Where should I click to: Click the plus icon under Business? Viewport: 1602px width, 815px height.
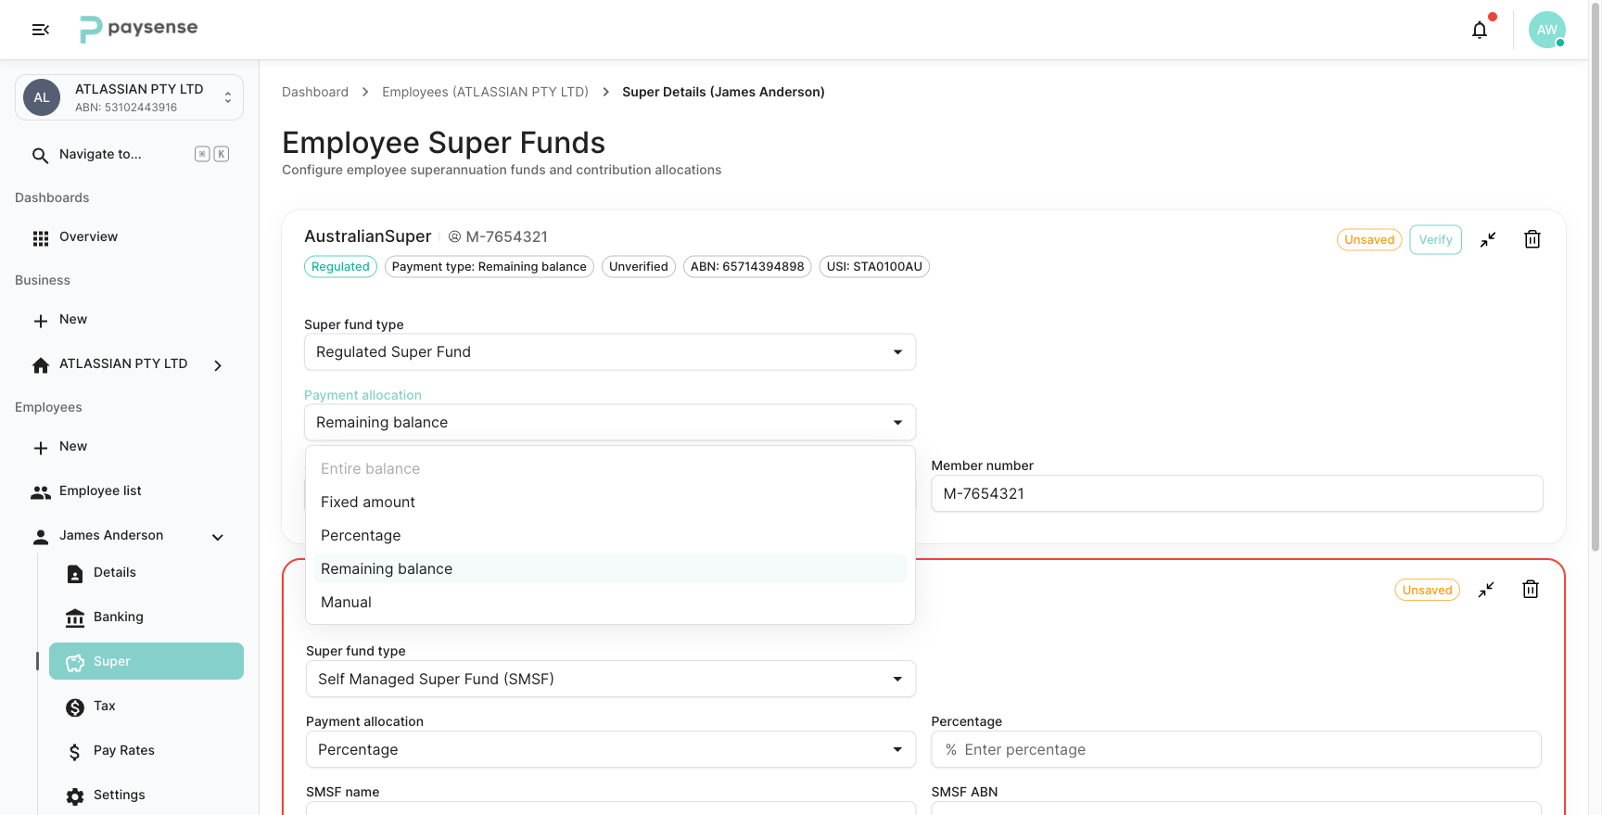click(40, 321)
